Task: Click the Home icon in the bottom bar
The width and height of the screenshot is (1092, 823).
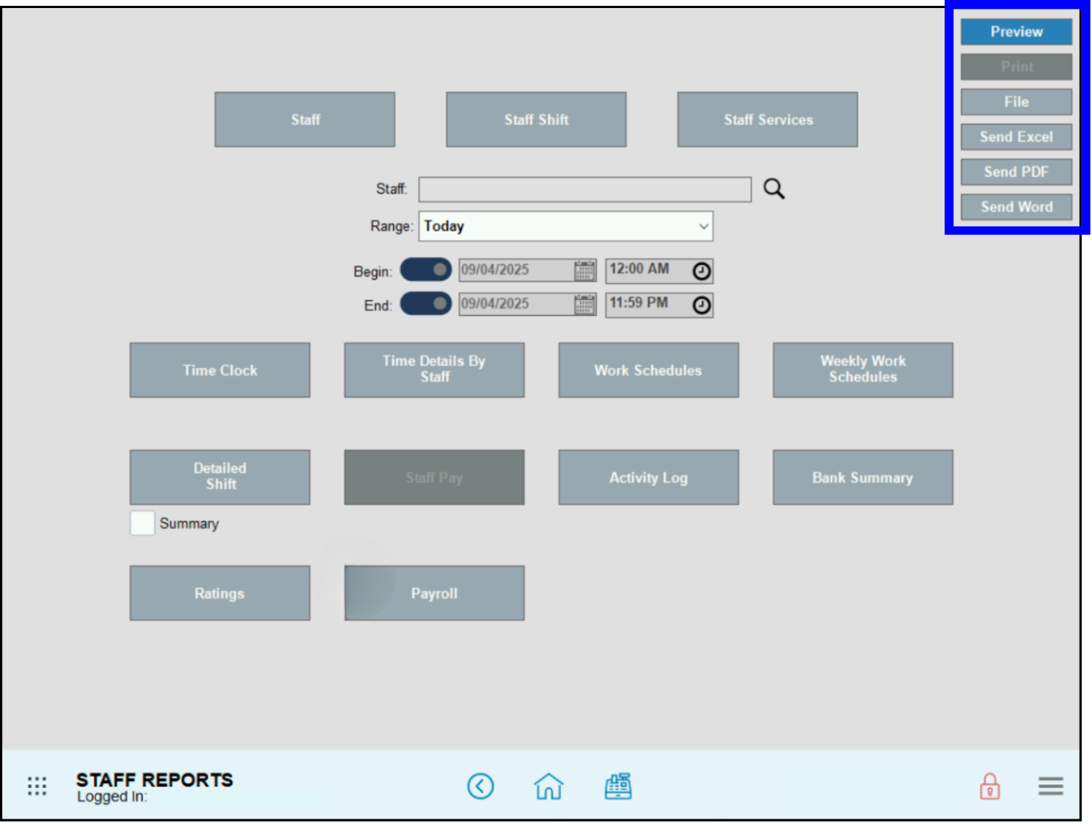Action: point(549,787)
